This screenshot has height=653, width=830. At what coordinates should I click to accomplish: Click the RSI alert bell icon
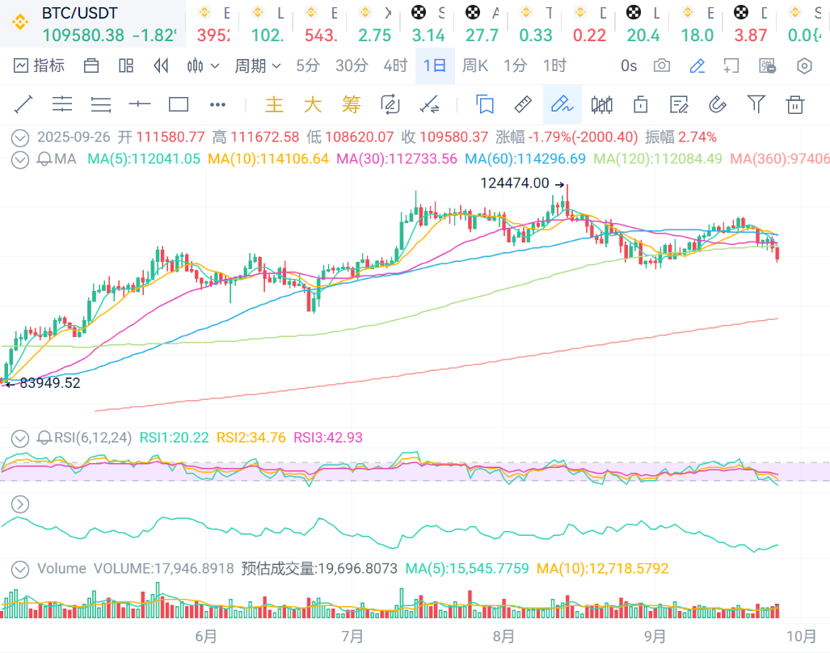click(44, 438)
